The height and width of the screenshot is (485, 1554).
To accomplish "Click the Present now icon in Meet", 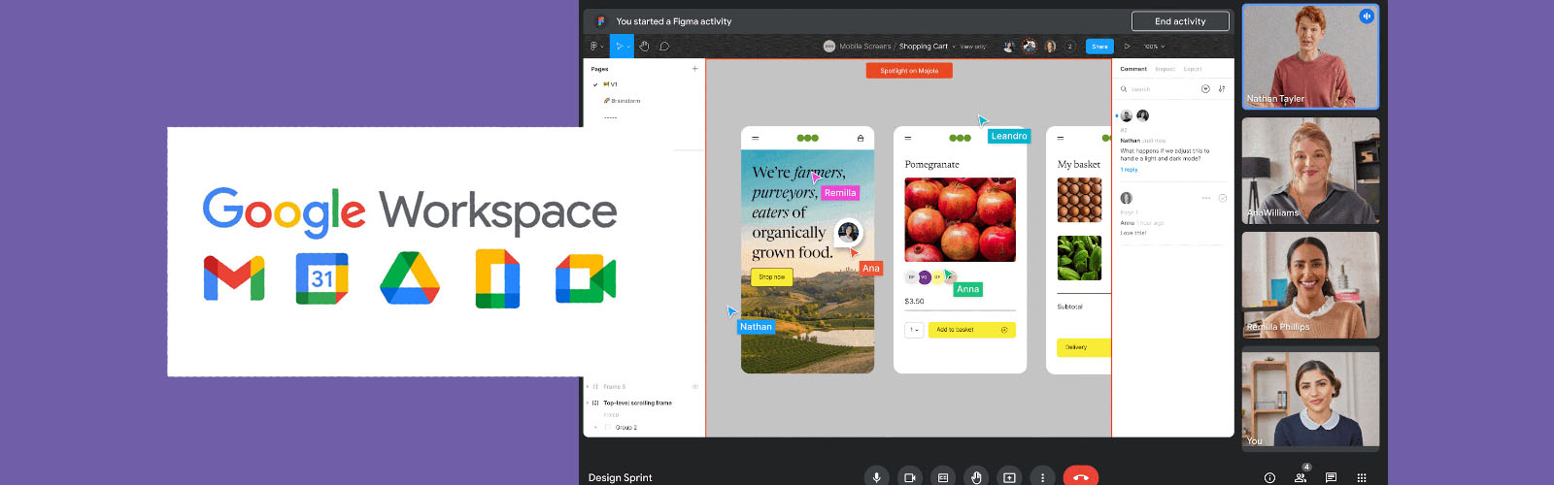I will coord(1009,477).
